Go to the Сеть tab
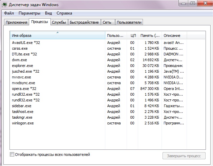 pos(107,22)
